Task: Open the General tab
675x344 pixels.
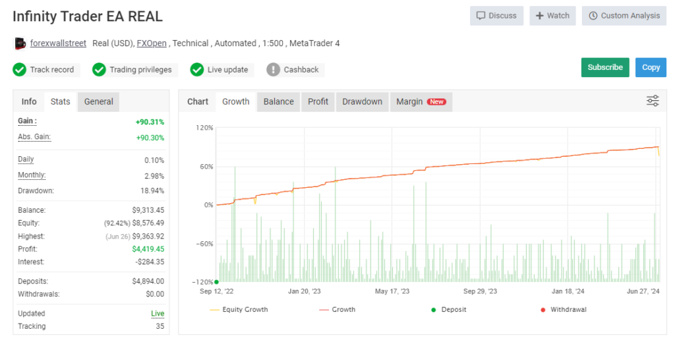Action: coord(98,101)
